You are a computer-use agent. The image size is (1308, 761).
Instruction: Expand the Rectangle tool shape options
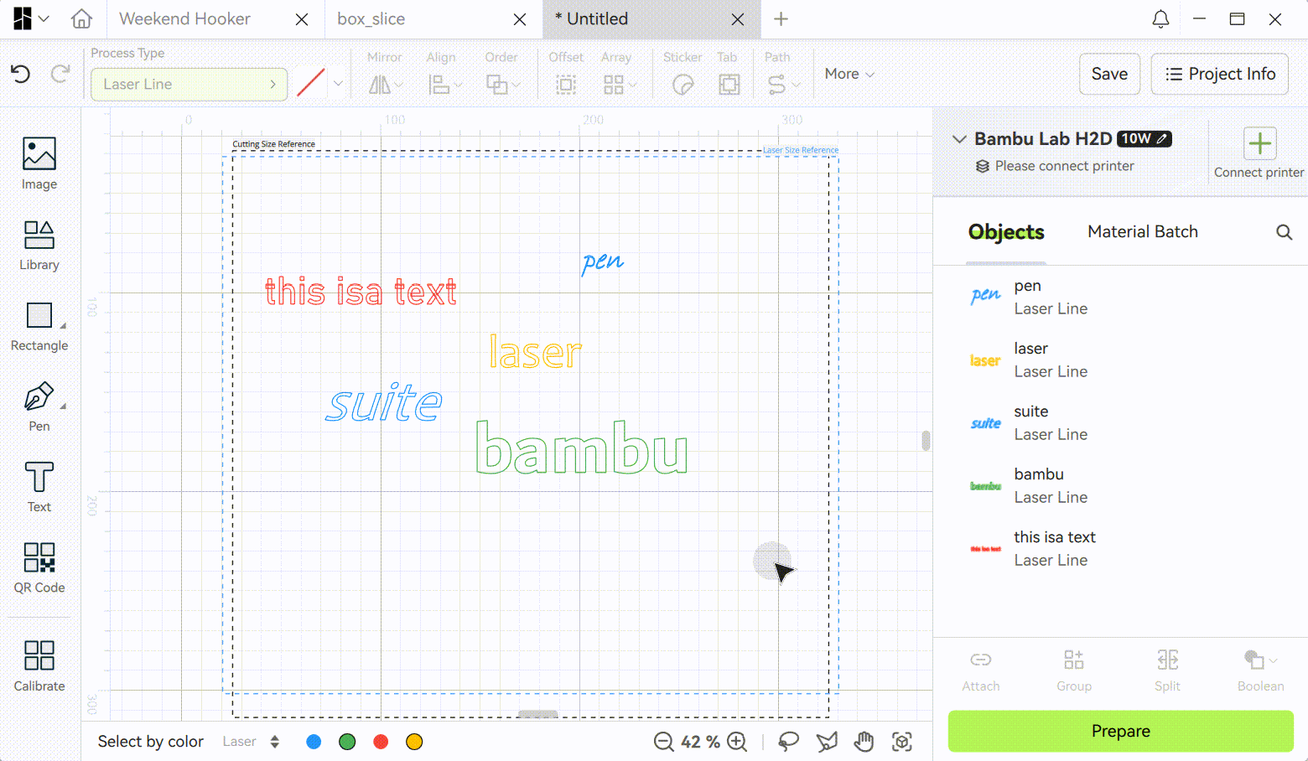pos(63,326)
